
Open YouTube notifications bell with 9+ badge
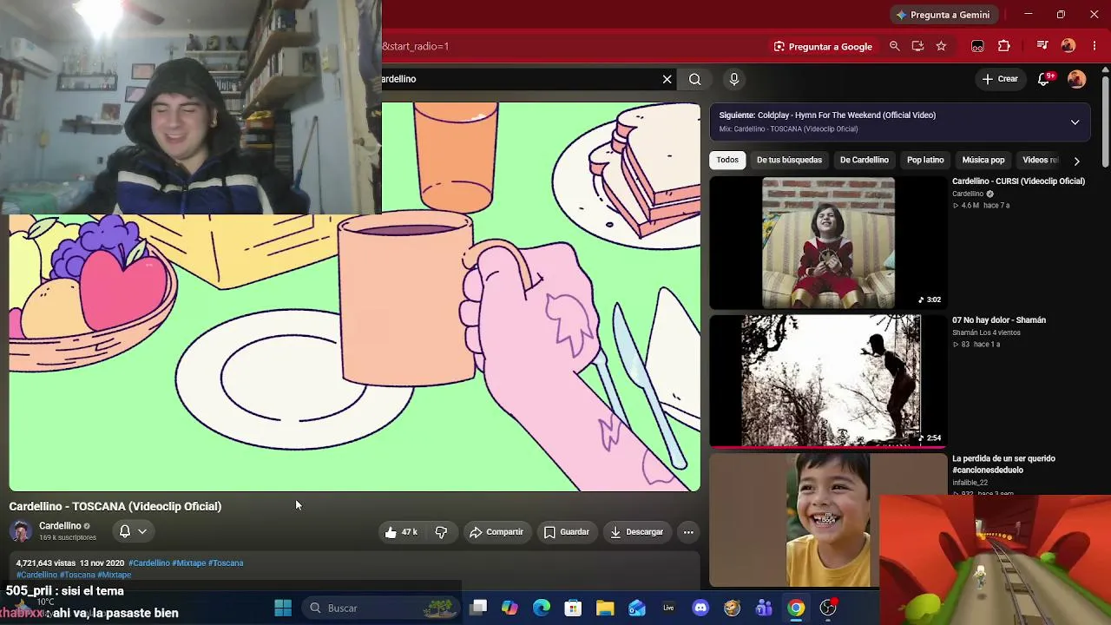(1045, 79)
